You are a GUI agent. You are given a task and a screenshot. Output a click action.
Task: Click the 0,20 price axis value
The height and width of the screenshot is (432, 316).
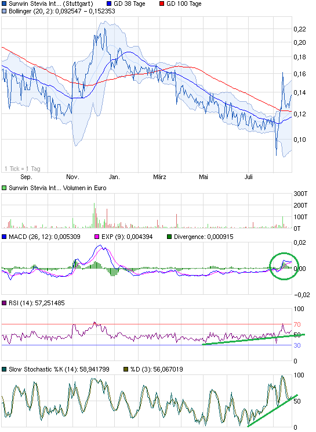(300, 42)
